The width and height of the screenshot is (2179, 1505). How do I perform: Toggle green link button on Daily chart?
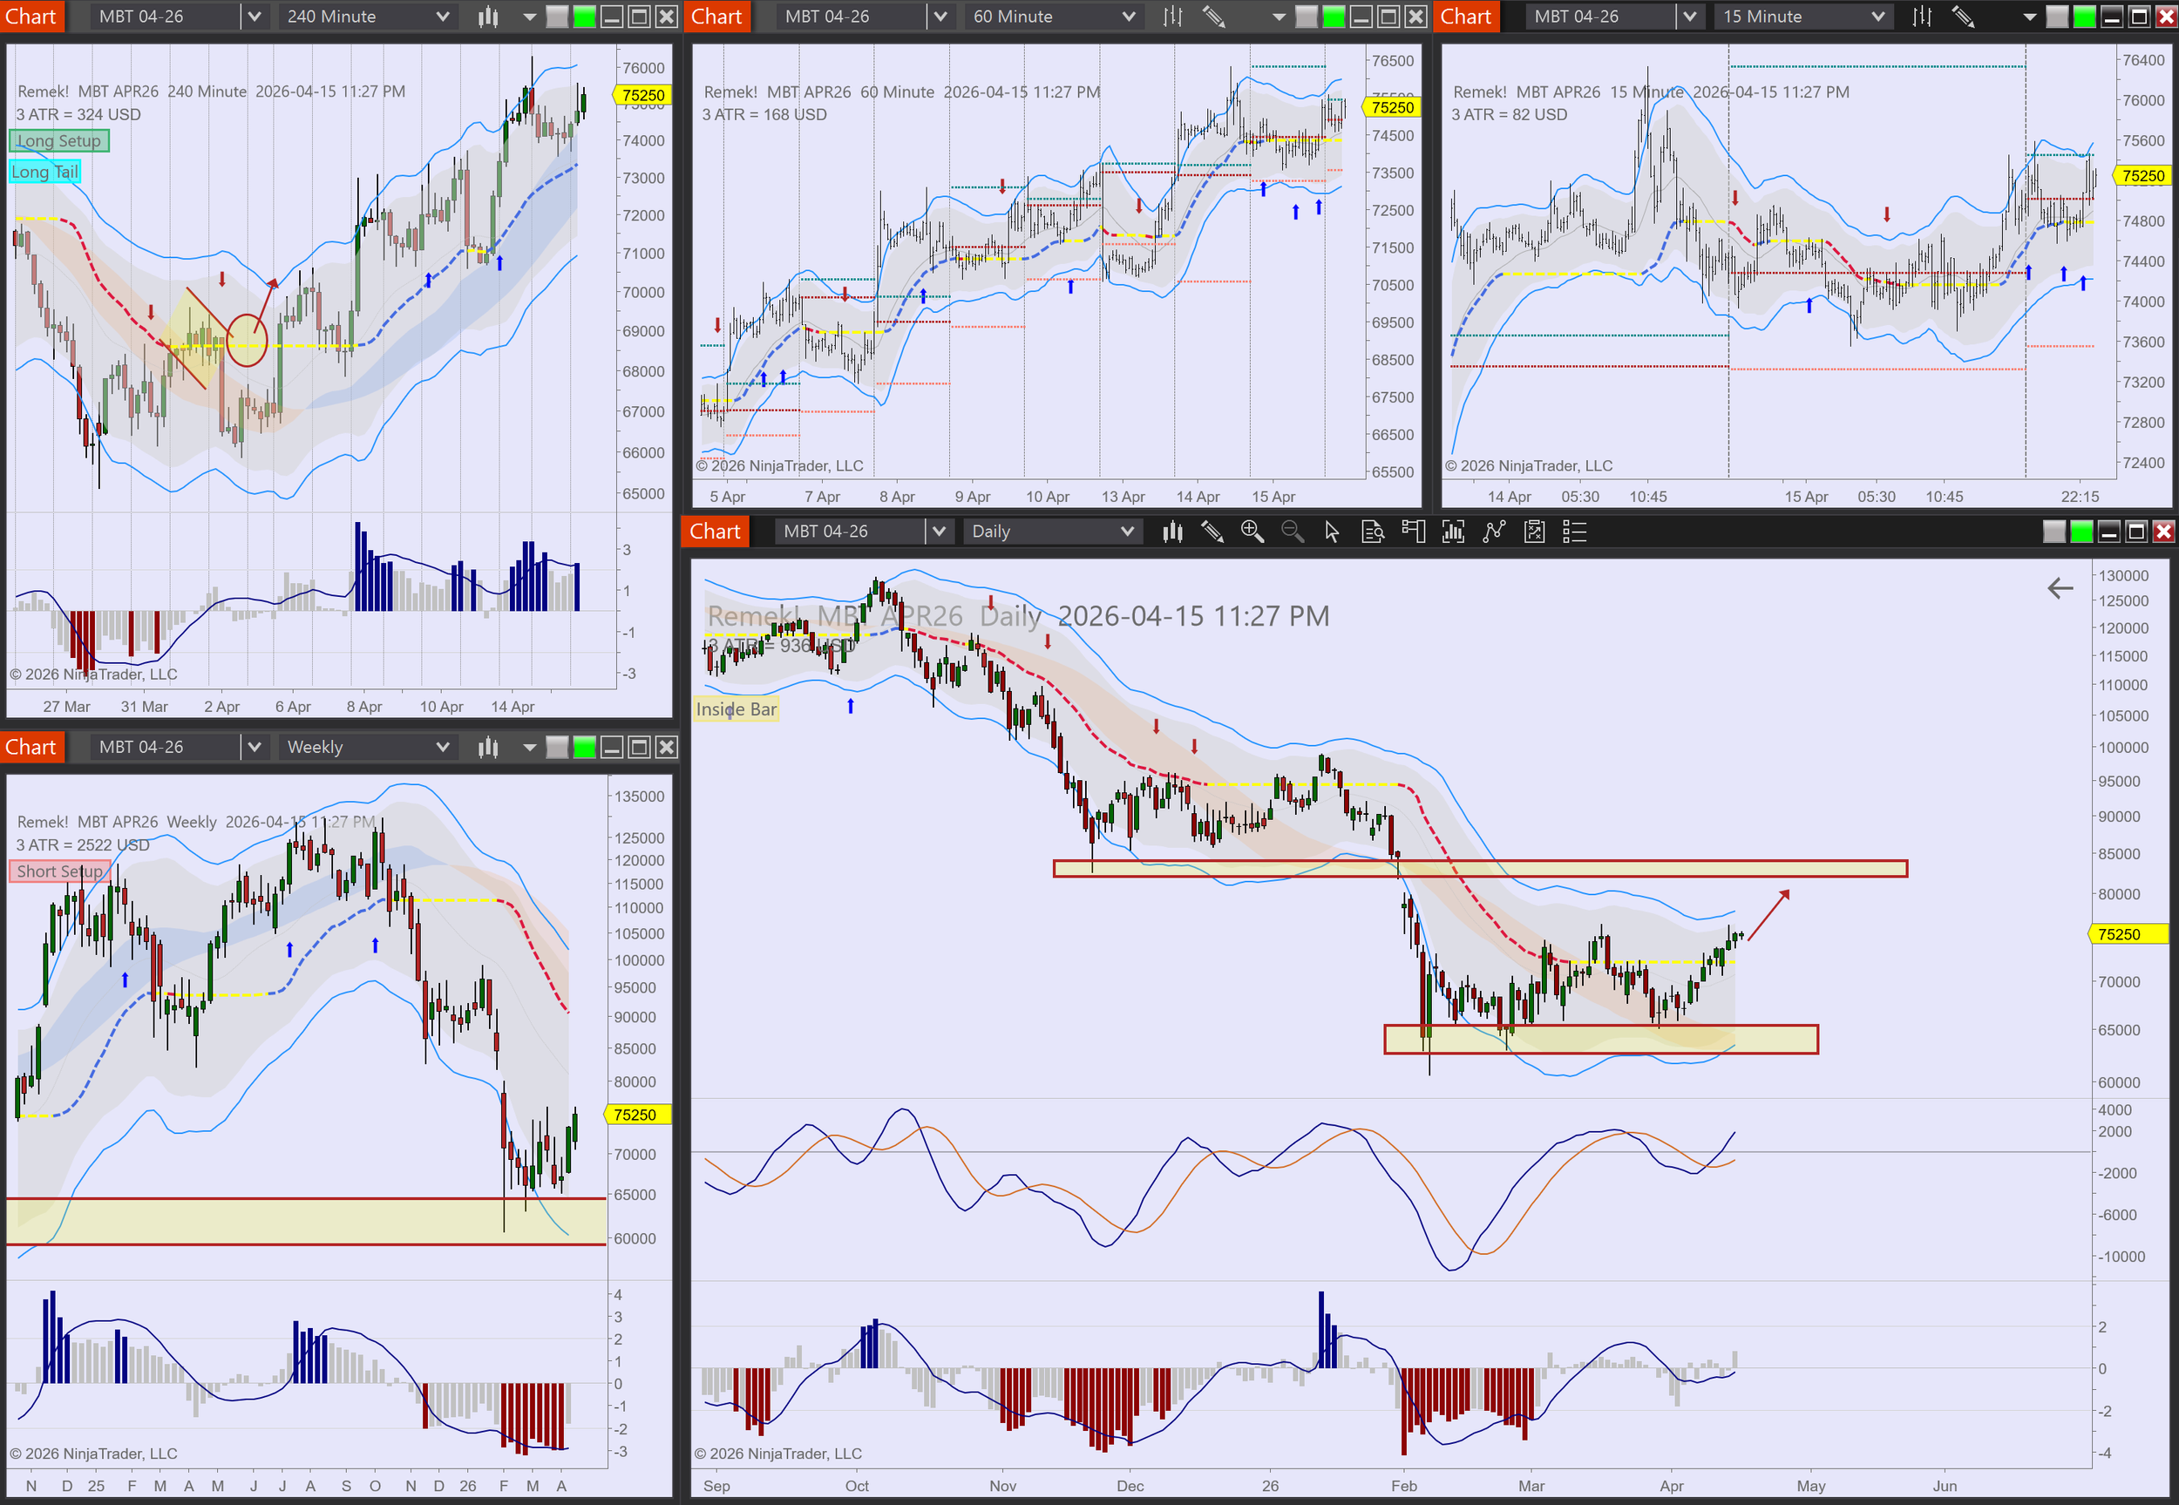pyautogui.click(x=2081, y=532)
